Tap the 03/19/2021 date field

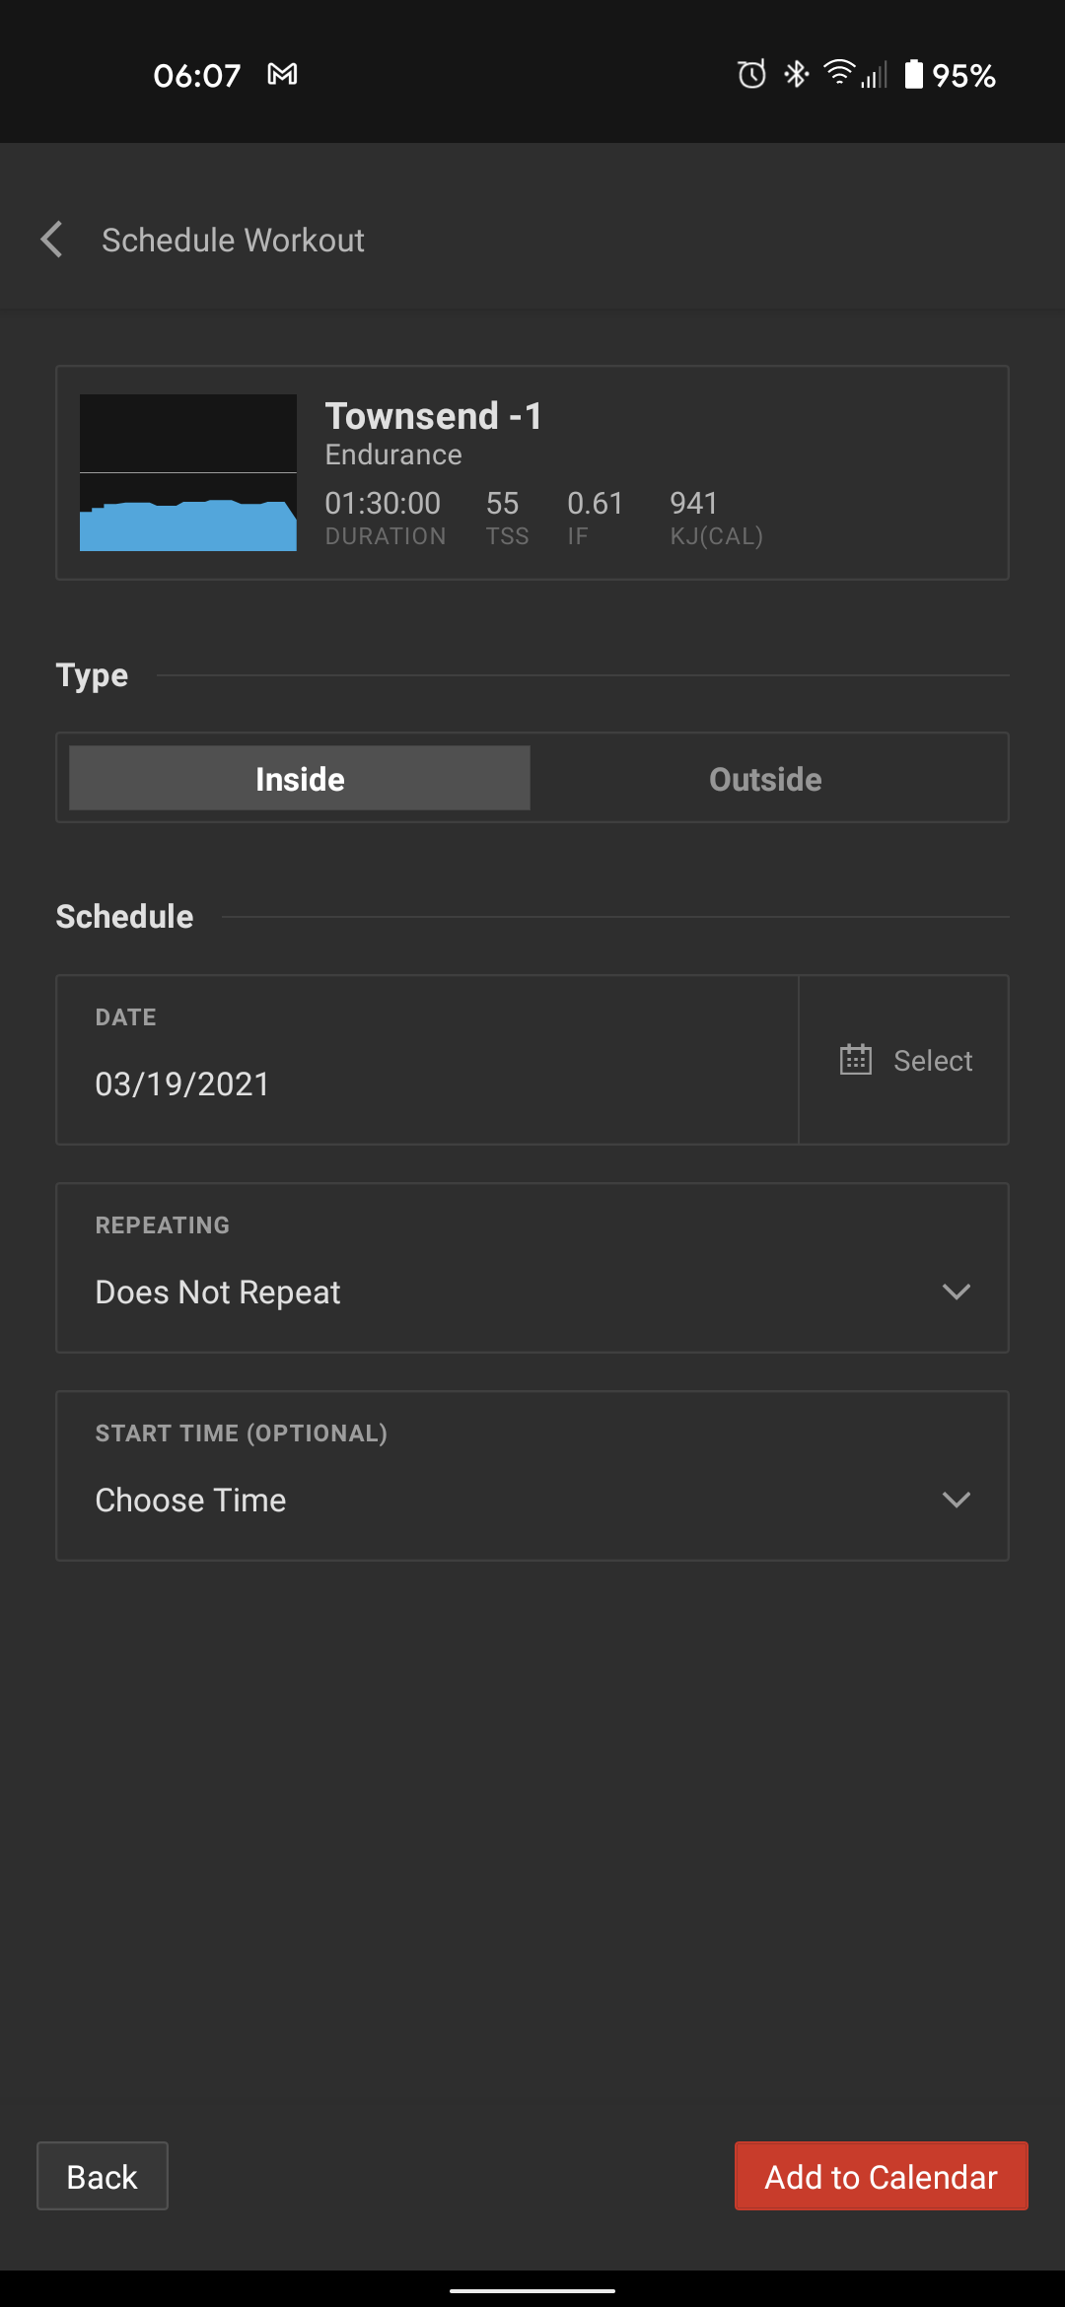[427, 1060]
